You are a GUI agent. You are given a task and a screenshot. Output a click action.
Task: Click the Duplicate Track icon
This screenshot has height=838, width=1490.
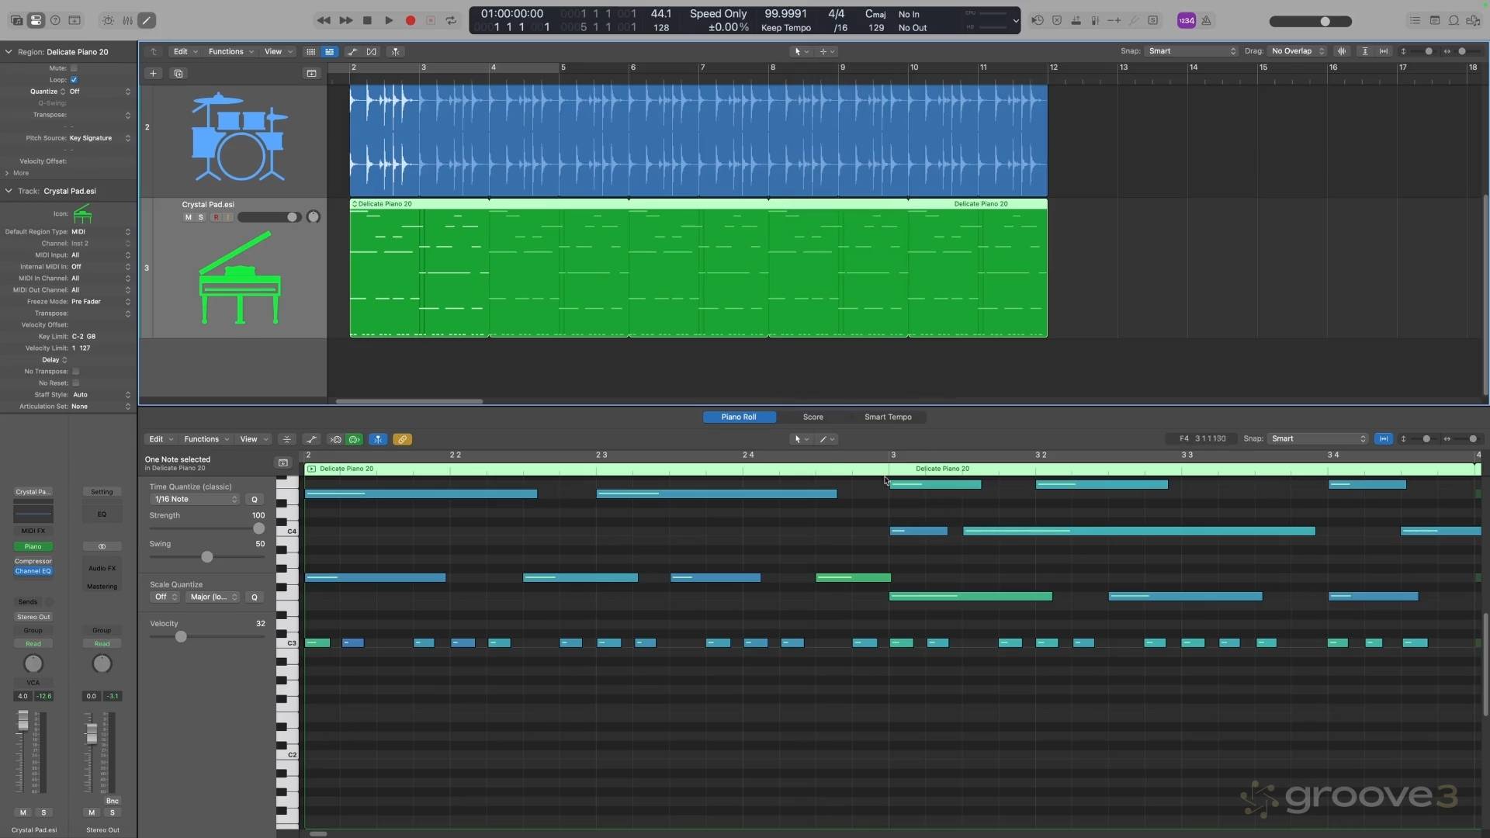(178, 74)
